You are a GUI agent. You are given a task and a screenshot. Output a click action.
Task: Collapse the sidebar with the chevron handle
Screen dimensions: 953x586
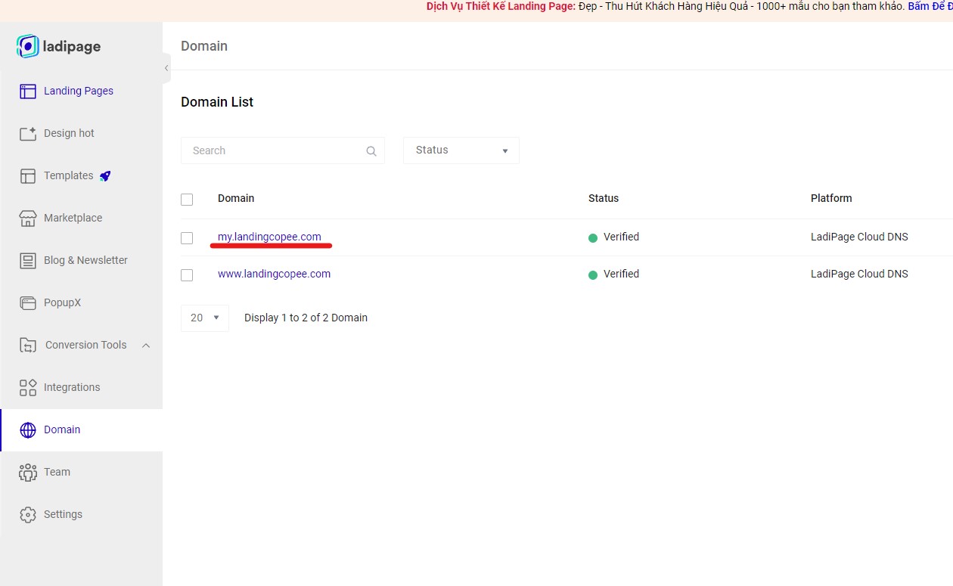click(166, 68)
